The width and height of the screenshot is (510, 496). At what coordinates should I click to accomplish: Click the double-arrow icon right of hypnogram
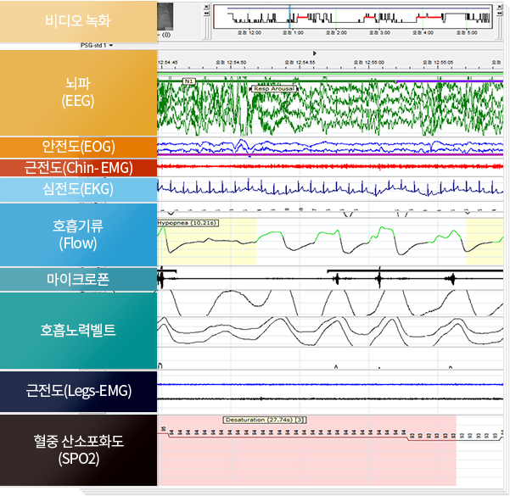point(499,13)
